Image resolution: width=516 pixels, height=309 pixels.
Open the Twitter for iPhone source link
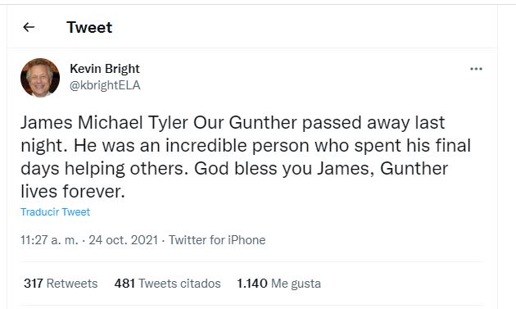[217, 240]
